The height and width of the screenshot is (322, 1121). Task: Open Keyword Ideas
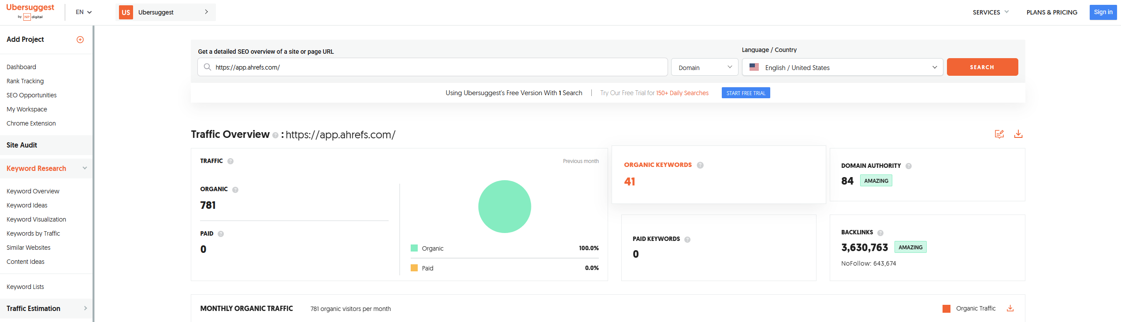coord(27,205)
